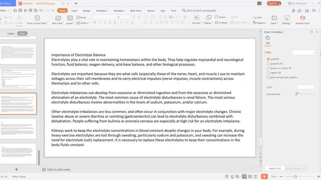Screen dimensions: 321x180
Task: Open the slide Layout options
Action: pos(70,20)
